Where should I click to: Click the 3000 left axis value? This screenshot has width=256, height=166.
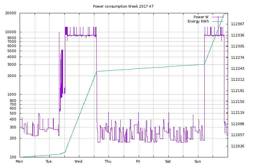click(x=12, y=64)
